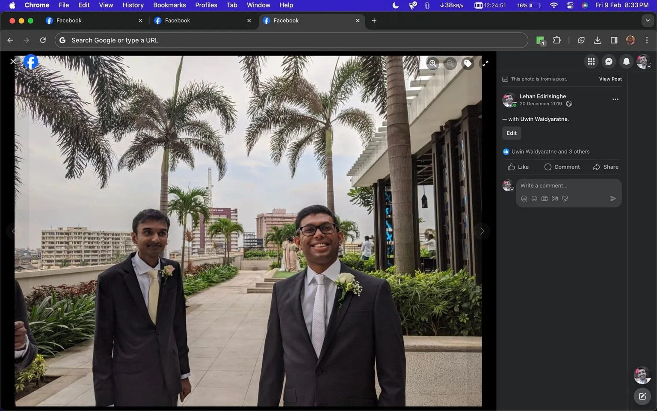Click the Facebook logo icon

30,62
